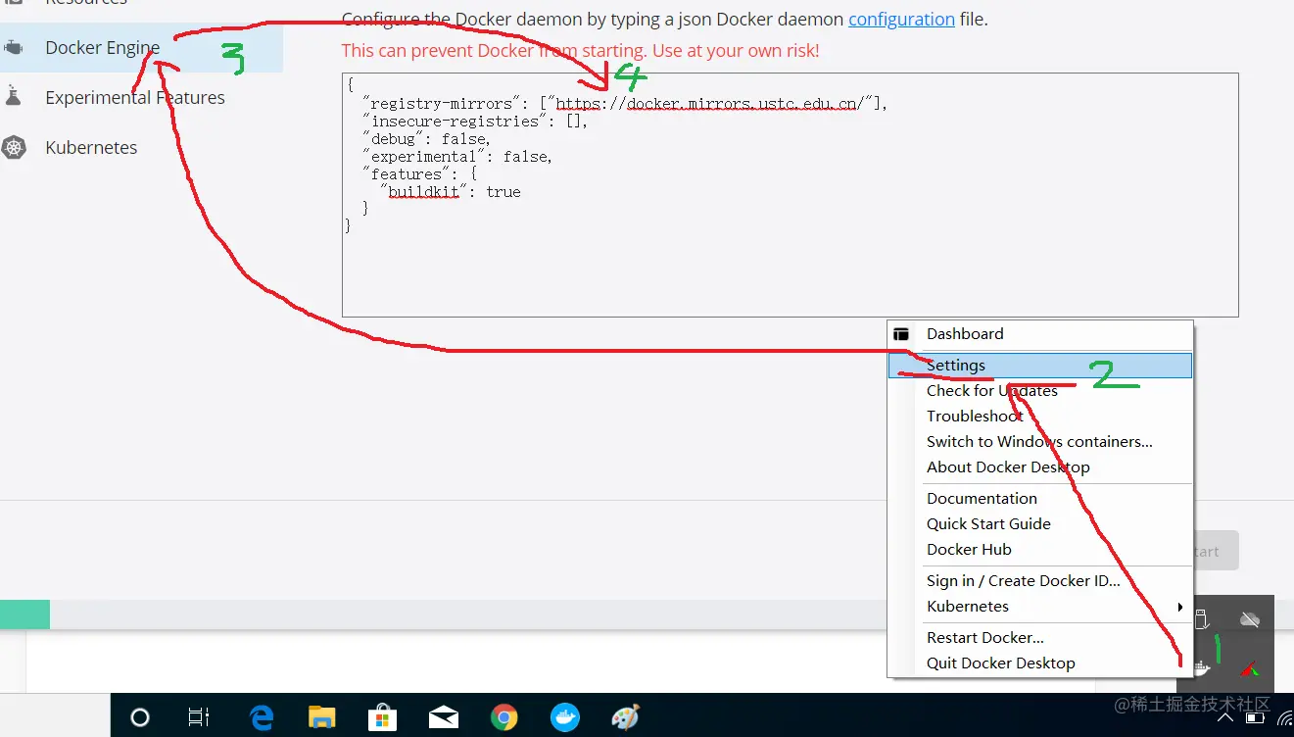This screenshot has width=1294, height=737.
Task: Open the Paint app from the taskbar
Action: tap(625, 716)
